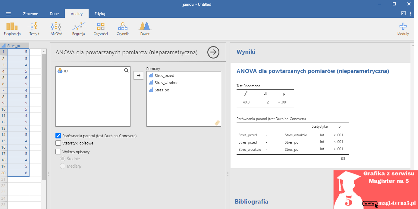The height and width of the screenshot is (209, 418).
Task: Select Stres_wtrakcie in Pomiary list
Action: coord(164,83)
